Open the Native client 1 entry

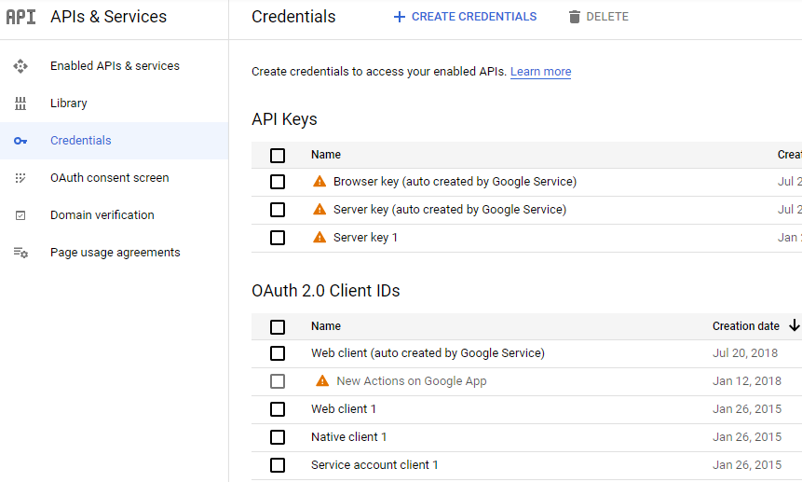click(348, 437)
